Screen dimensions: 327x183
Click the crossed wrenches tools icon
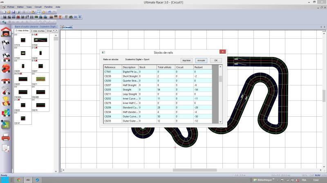coord(6,90)
